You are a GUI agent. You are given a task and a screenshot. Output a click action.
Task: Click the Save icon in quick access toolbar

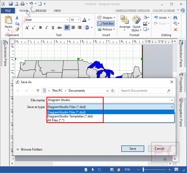pyautogui.click(x=11, y=4)
